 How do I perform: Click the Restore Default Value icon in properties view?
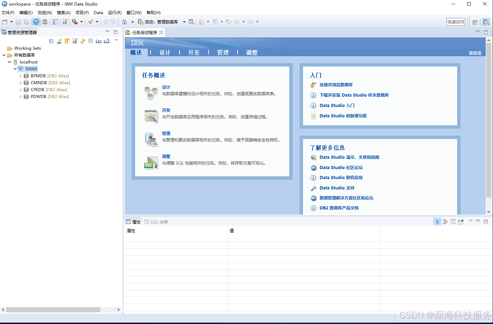coord(453,222)
